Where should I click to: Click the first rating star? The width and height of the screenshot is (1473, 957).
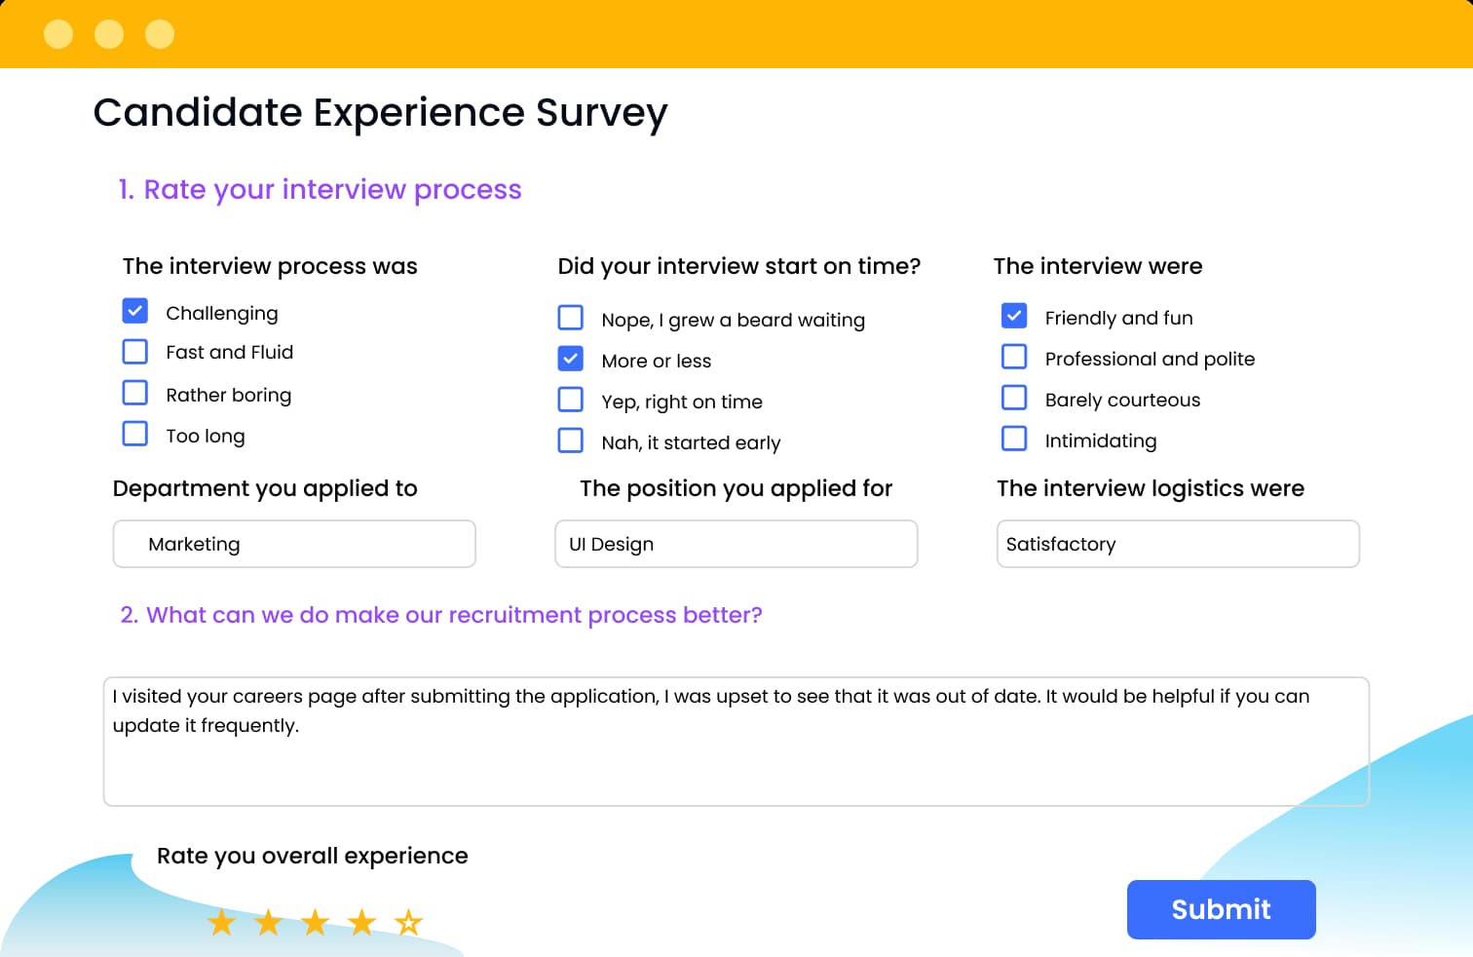coord(222,922)
